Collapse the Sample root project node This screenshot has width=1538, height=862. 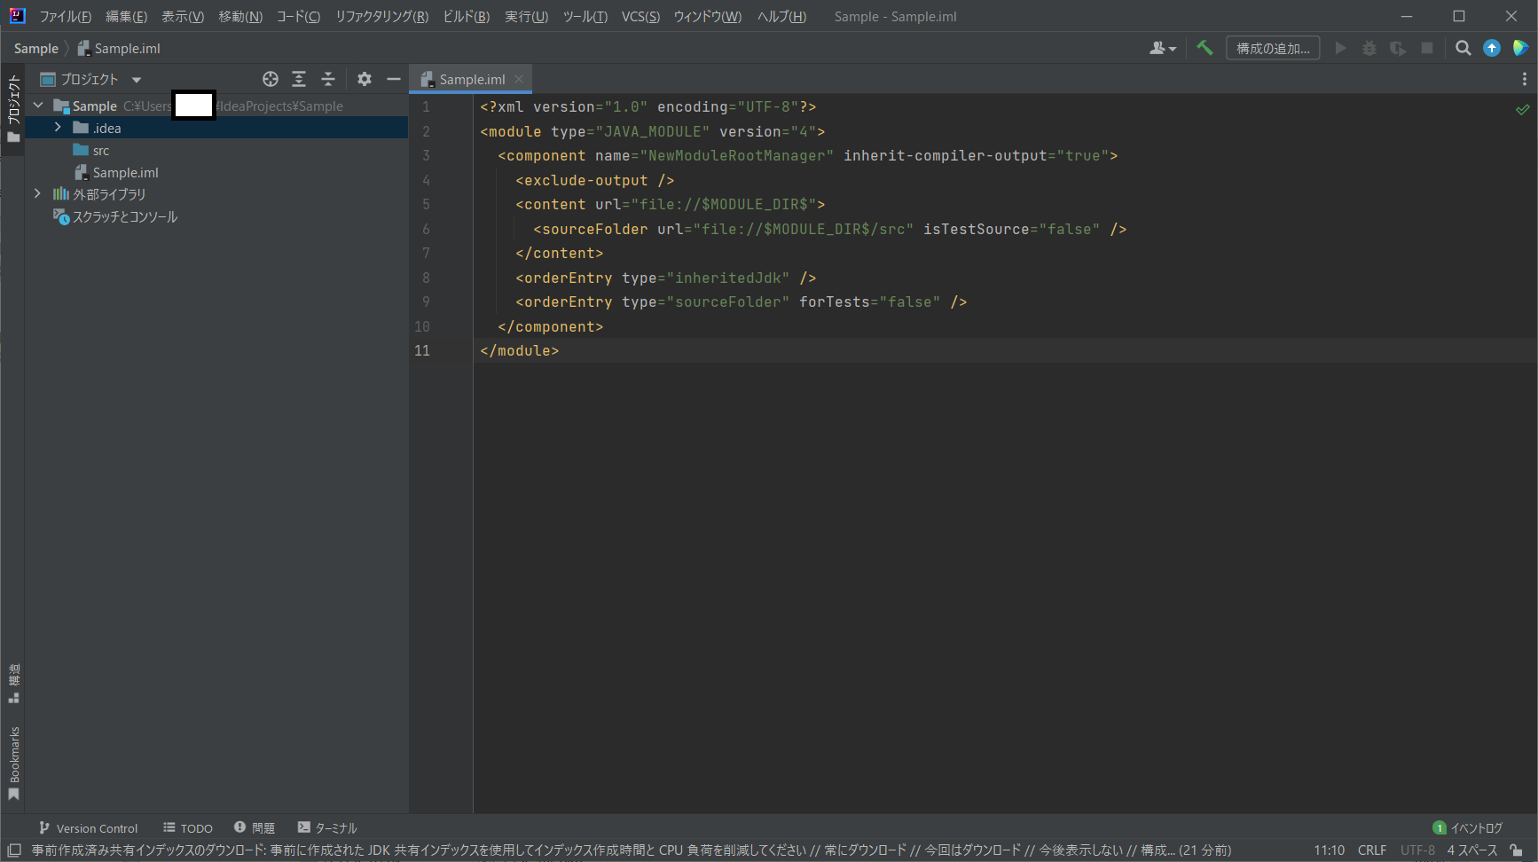(38, 106)
